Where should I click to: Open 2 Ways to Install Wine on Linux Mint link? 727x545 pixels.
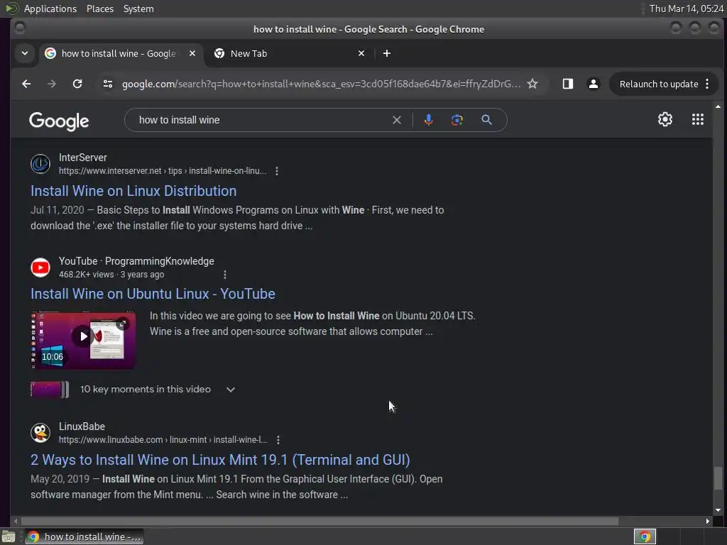pyautogui.click(x=220, y=460)
